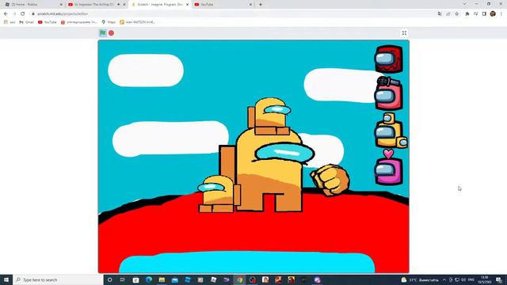Open the Chrome profile avatar
This screenshot has height=285, width=507.
(493, 13)
